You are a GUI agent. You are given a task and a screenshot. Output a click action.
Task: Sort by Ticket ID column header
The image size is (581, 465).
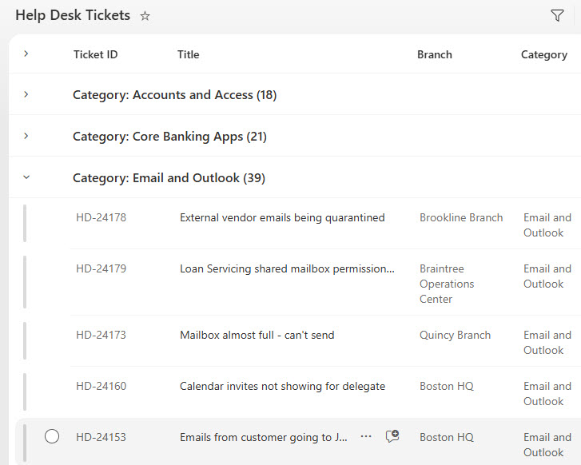95,54
